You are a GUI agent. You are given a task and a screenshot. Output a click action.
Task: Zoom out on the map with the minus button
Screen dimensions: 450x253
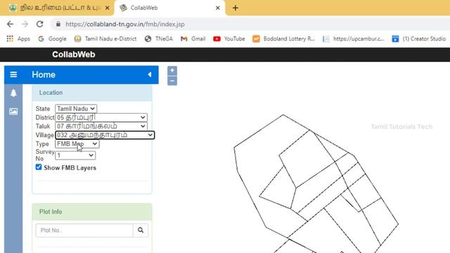coord(172,81)
